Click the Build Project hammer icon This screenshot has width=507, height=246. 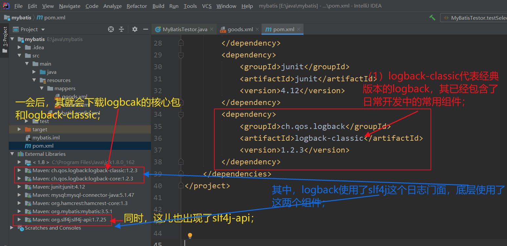pyautogui.click(x=432, y=18)
